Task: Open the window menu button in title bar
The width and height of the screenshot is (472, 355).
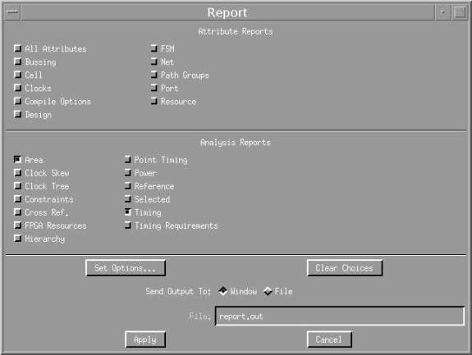Action: 12,12
